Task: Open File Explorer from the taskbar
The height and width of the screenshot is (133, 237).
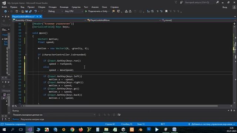Action: click(x=106, y=130)
